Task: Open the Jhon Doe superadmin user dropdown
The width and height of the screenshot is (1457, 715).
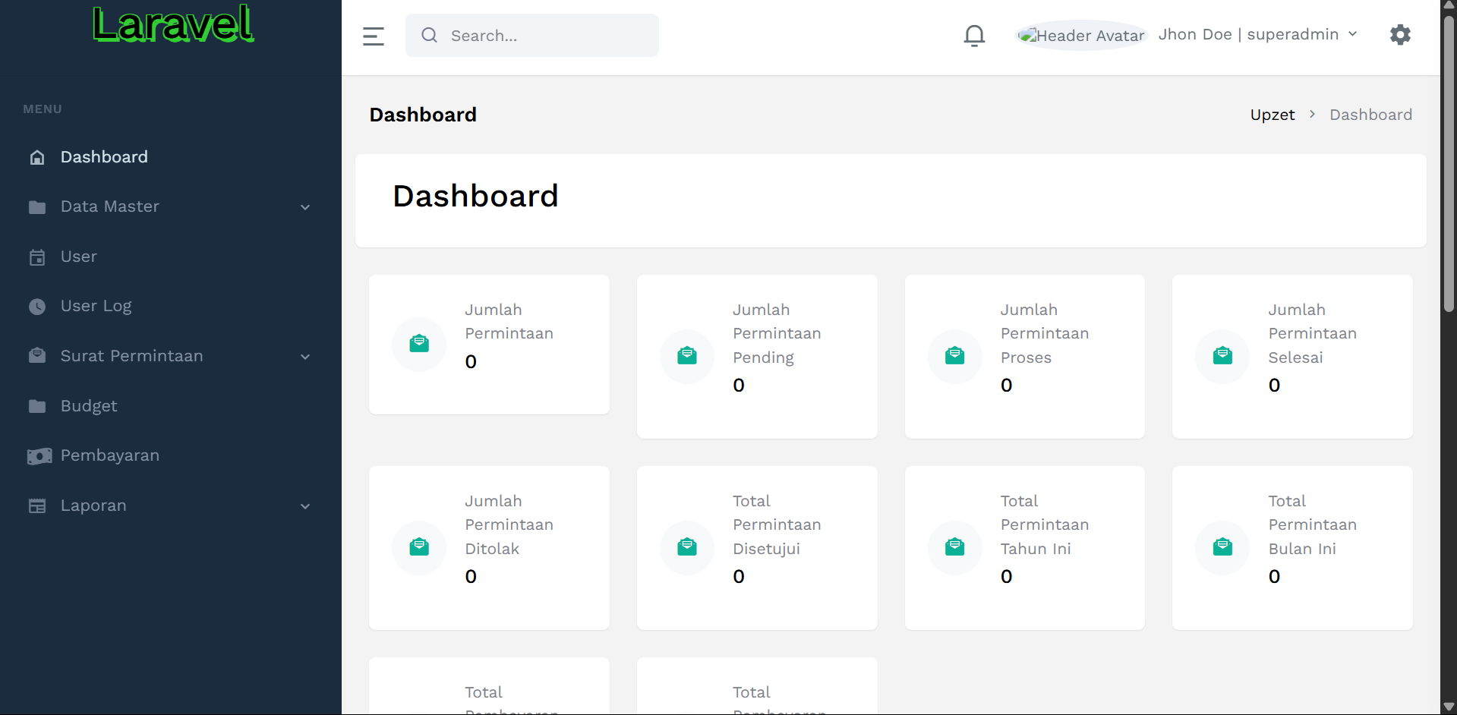Action: click(x=1257, y=35)
